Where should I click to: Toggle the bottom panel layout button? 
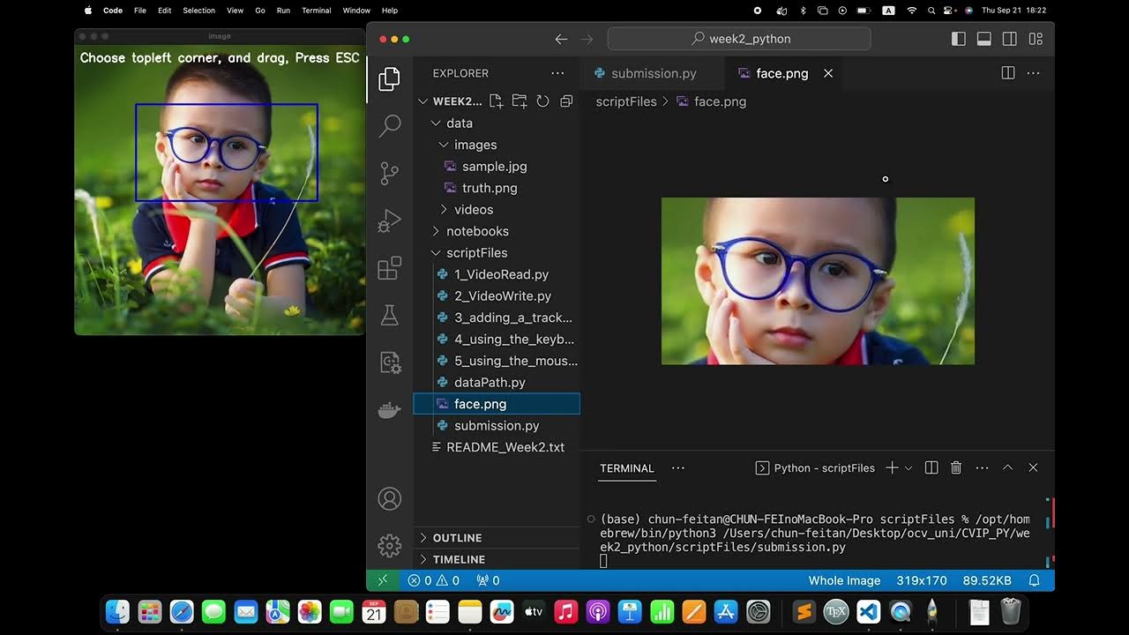pos(984,39)
